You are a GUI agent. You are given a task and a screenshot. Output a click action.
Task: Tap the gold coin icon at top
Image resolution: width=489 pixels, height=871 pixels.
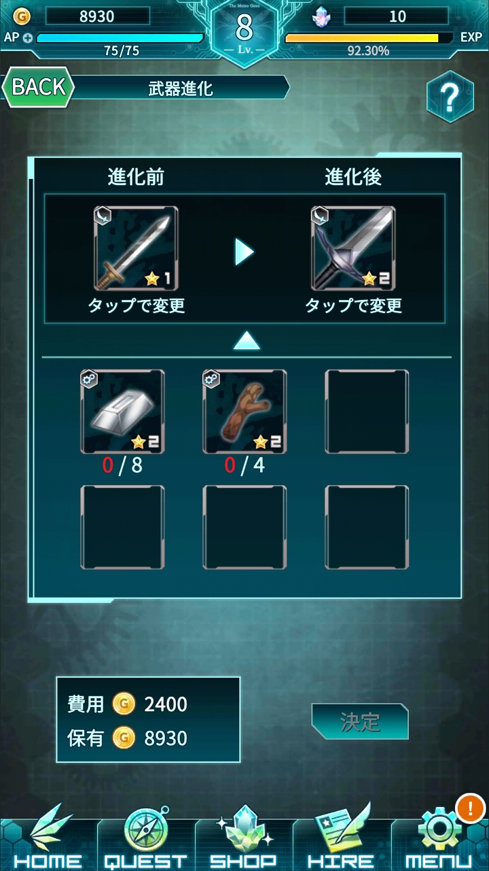[22, 16]
